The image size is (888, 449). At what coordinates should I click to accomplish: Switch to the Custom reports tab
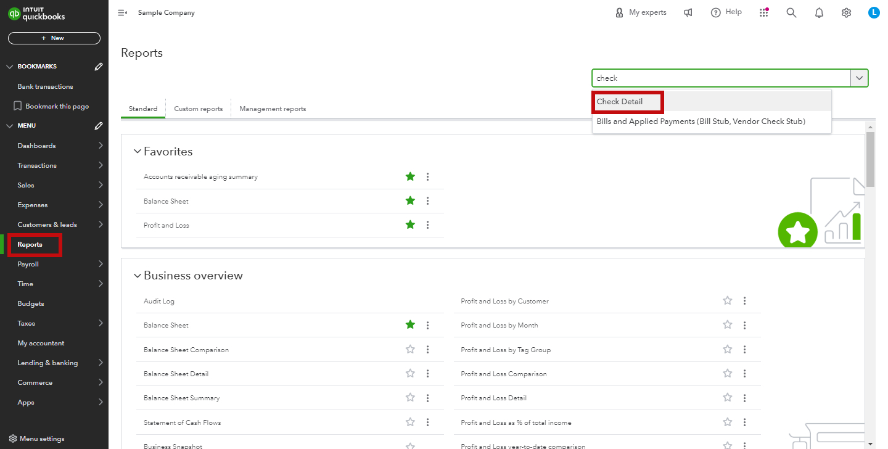(199, 109)
